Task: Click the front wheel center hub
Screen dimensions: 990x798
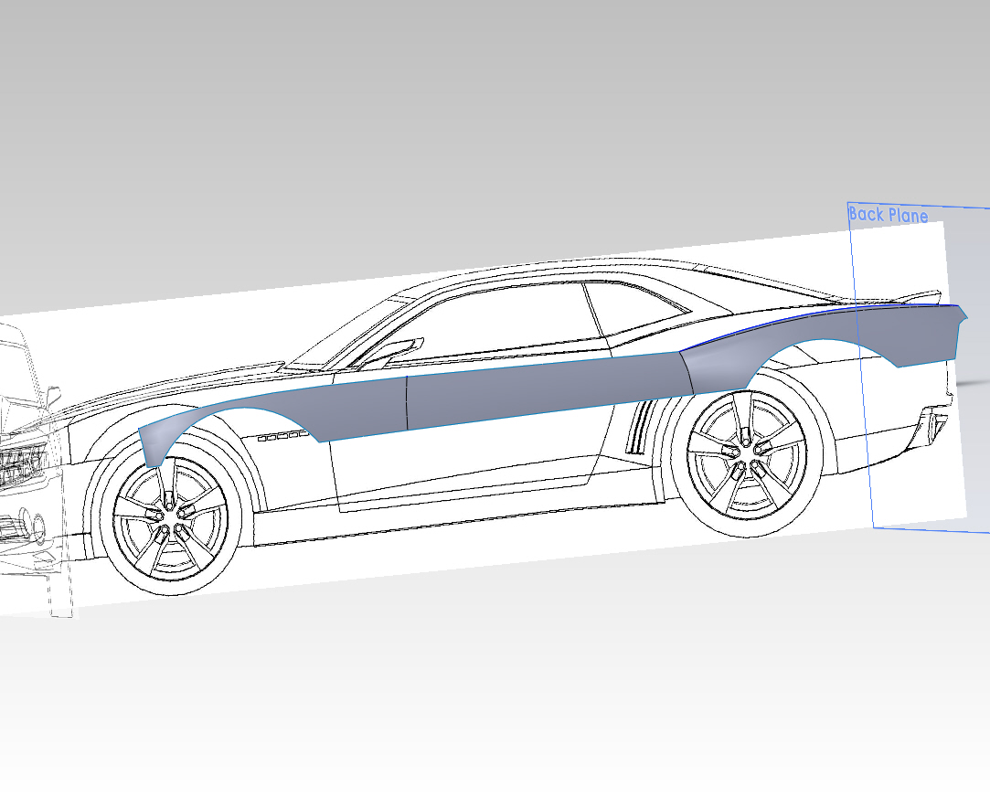Action: point(168,517)
